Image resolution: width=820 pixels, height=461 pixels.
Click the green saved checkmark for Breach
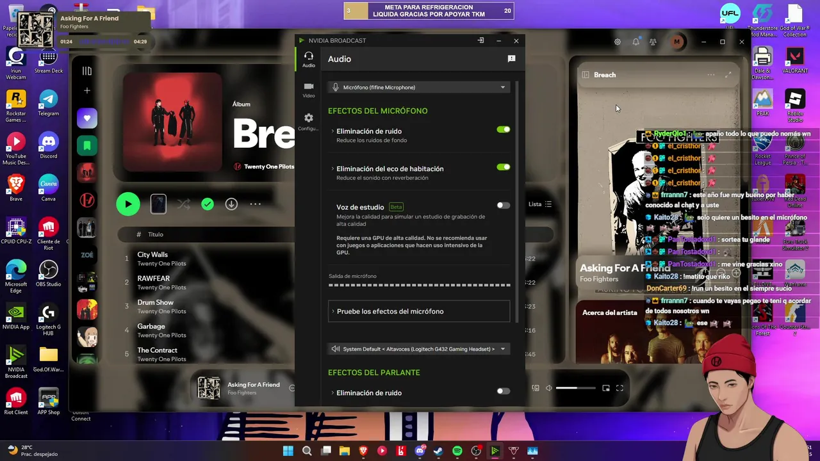click(x=208, y=204)
